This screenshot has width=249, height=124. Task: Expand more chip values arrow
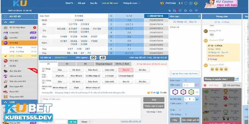pyautogui.click(x=197, y=92)
